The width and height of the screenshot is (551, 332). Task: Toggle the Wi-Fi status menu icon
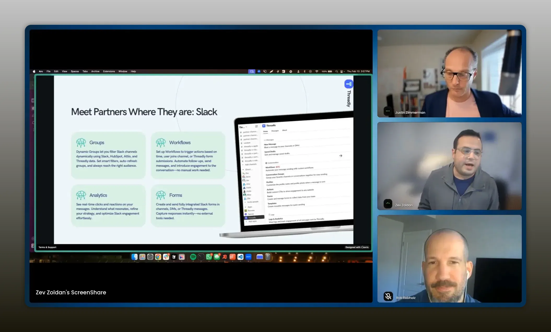click(x=316, y=71)
